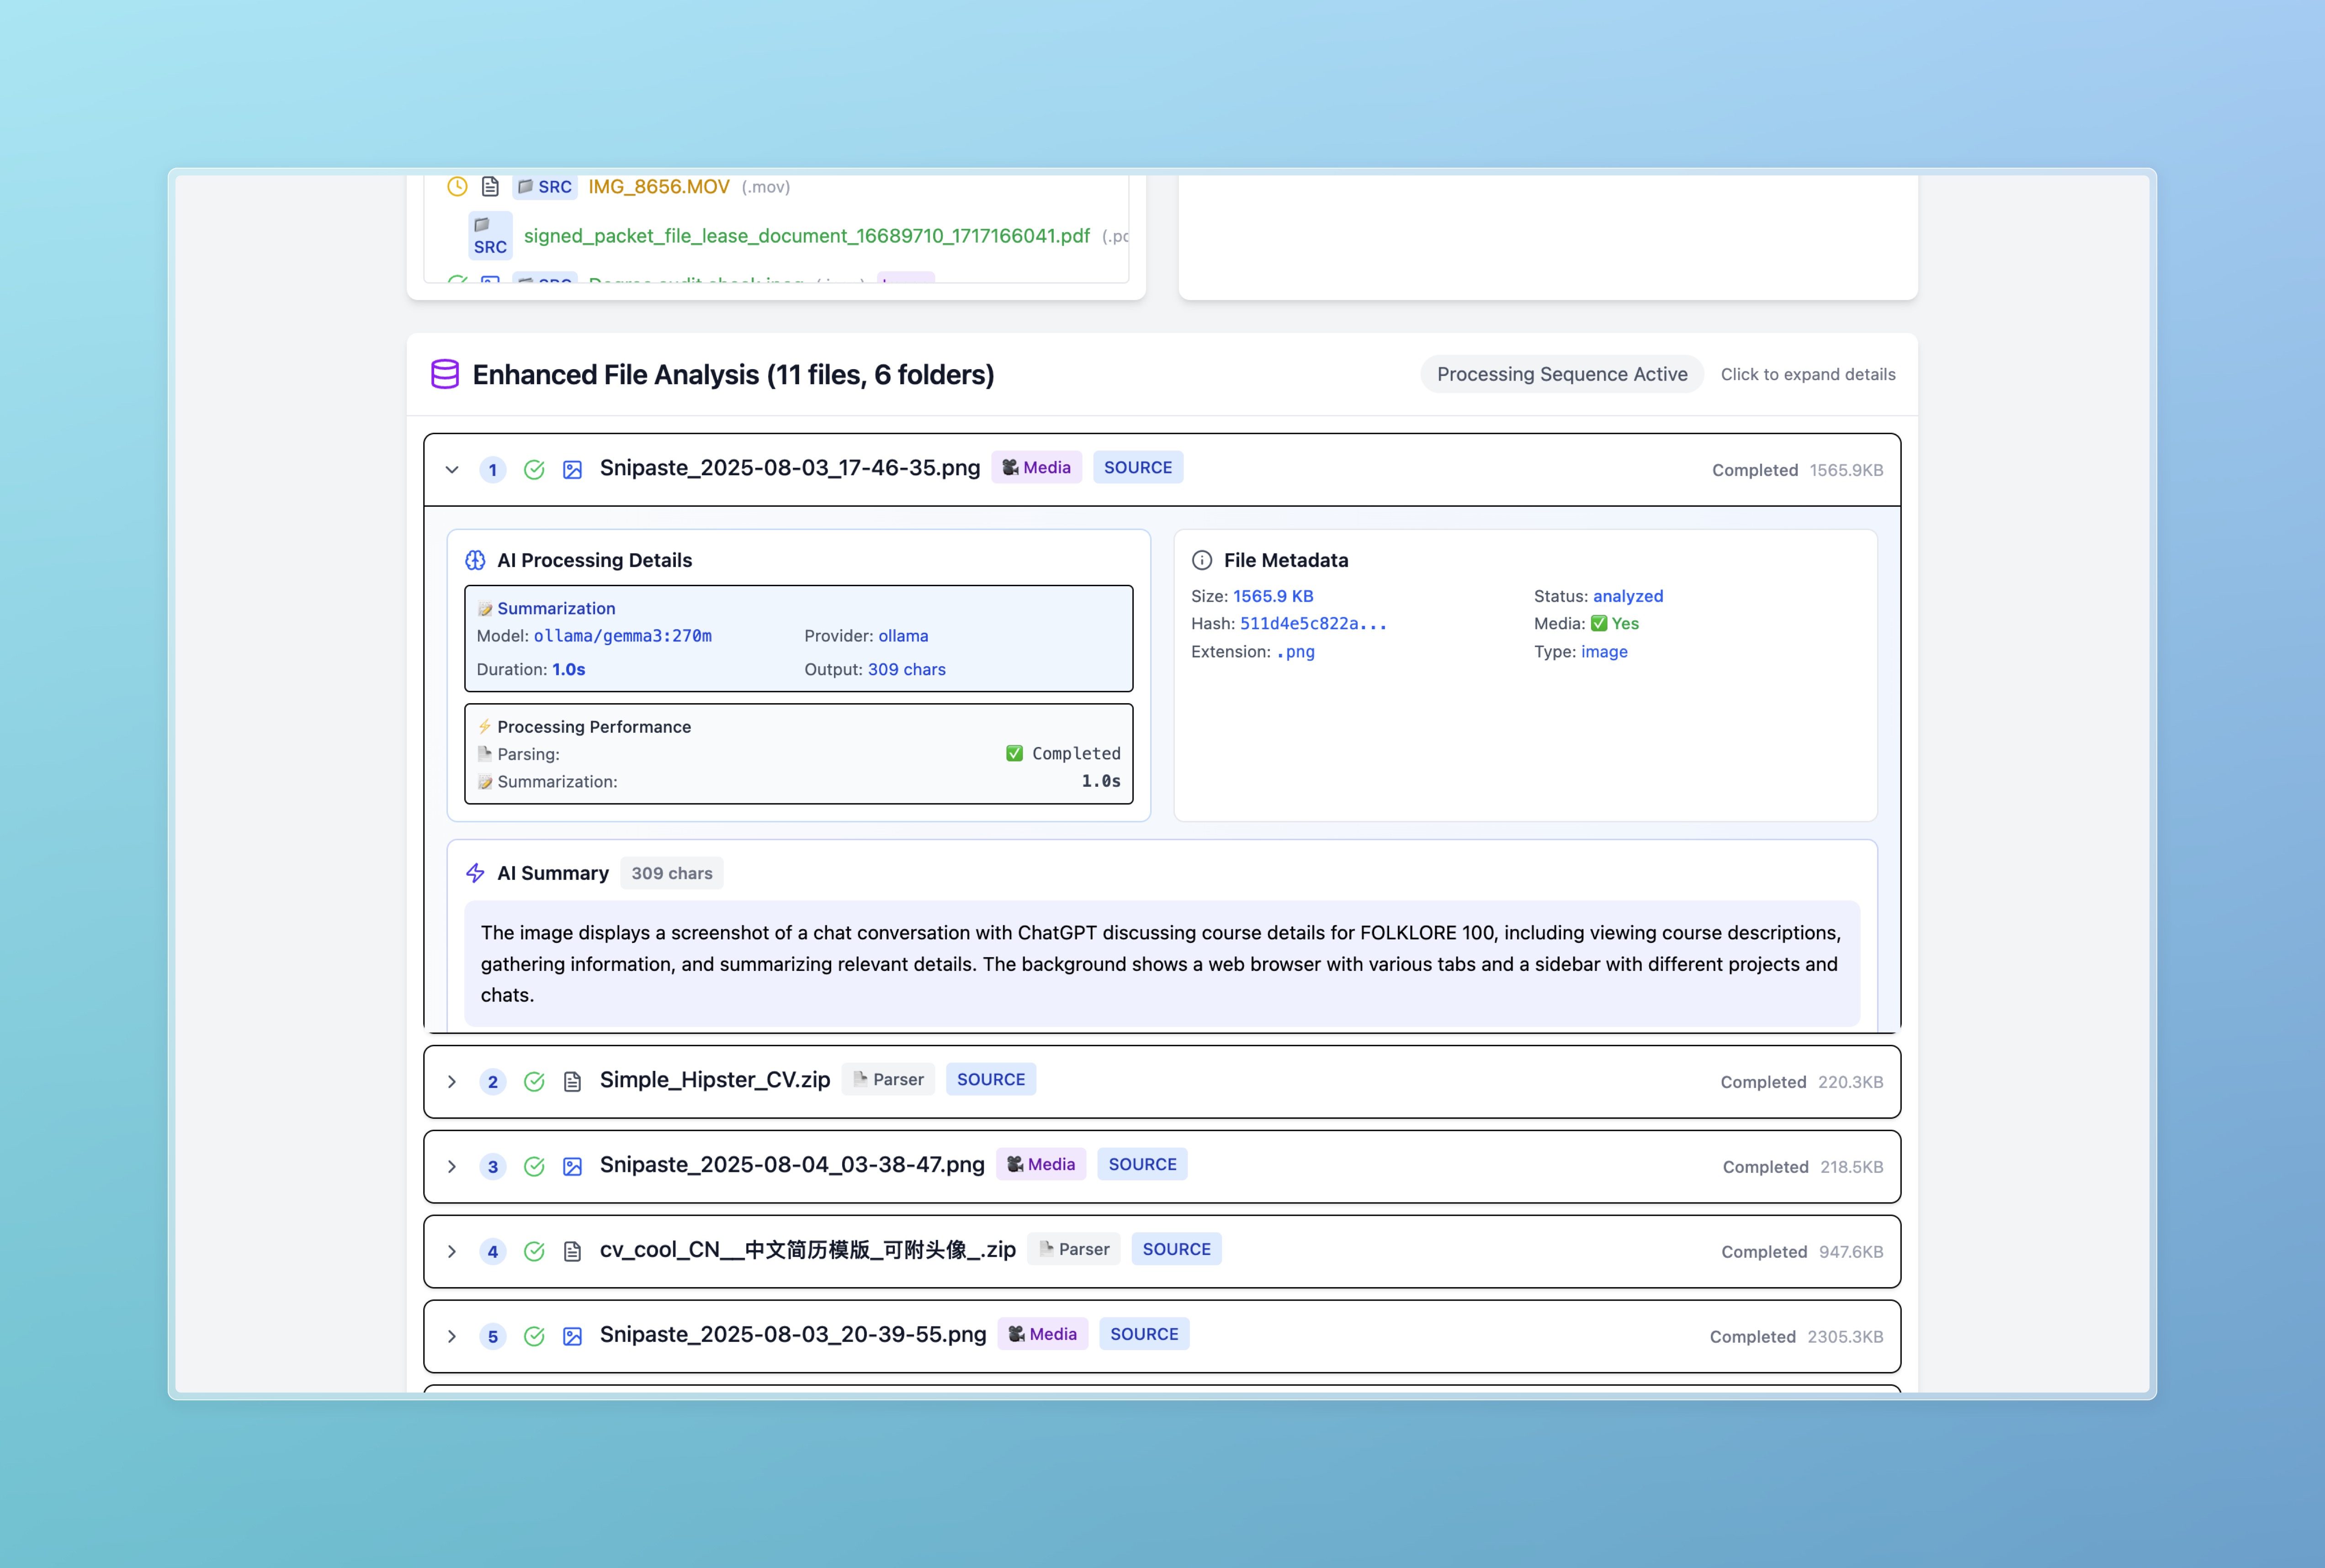Viewport: 2325px width, 1568px height.
Task: Expand the Snipaste_2025-08-04_03-38-47.png row
Action: coord(452,1167)
